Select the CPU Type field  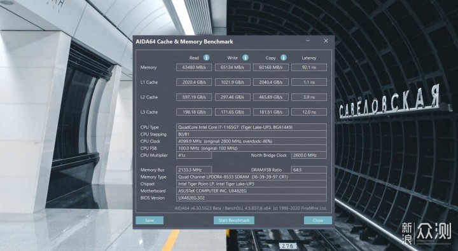point(251,127)
